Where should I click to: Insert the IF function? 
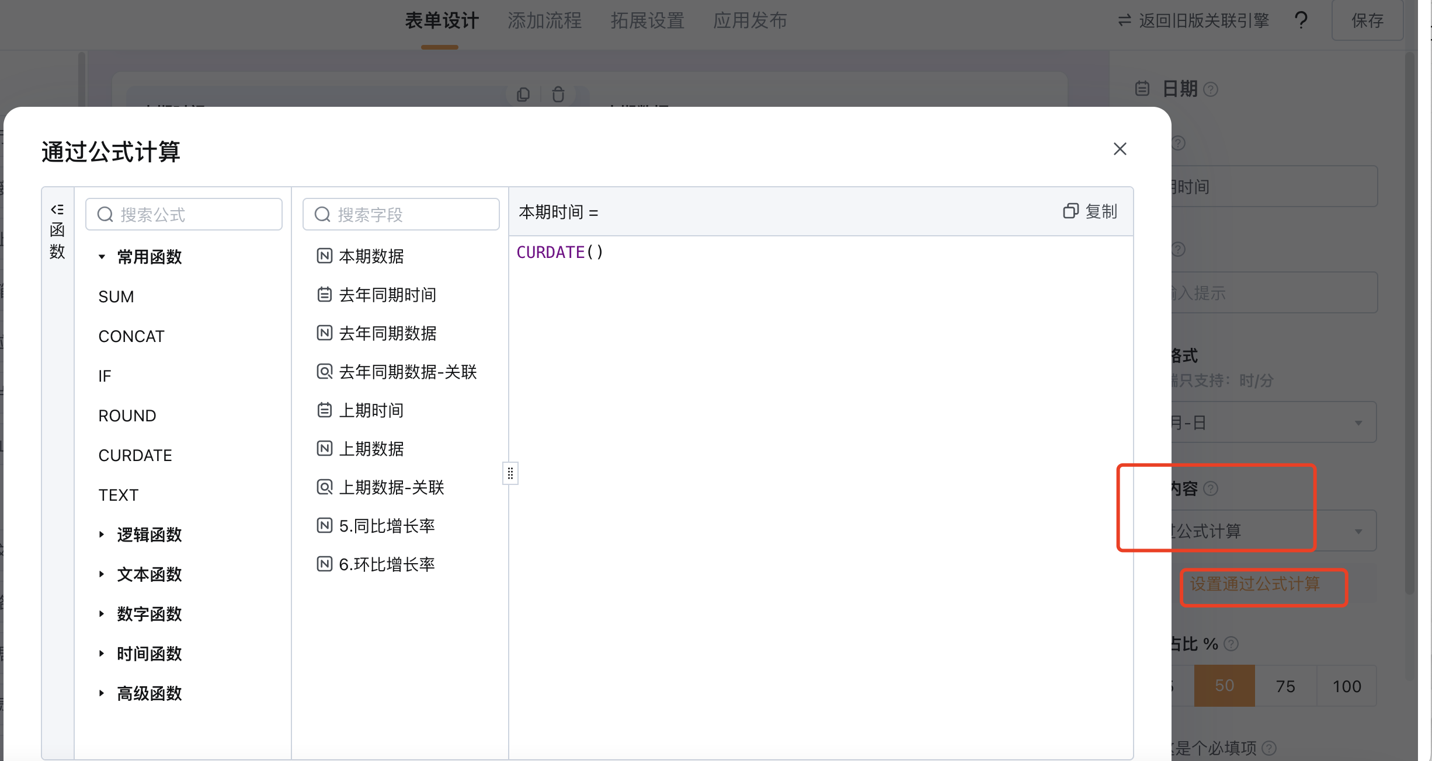(x=105, y=376)
